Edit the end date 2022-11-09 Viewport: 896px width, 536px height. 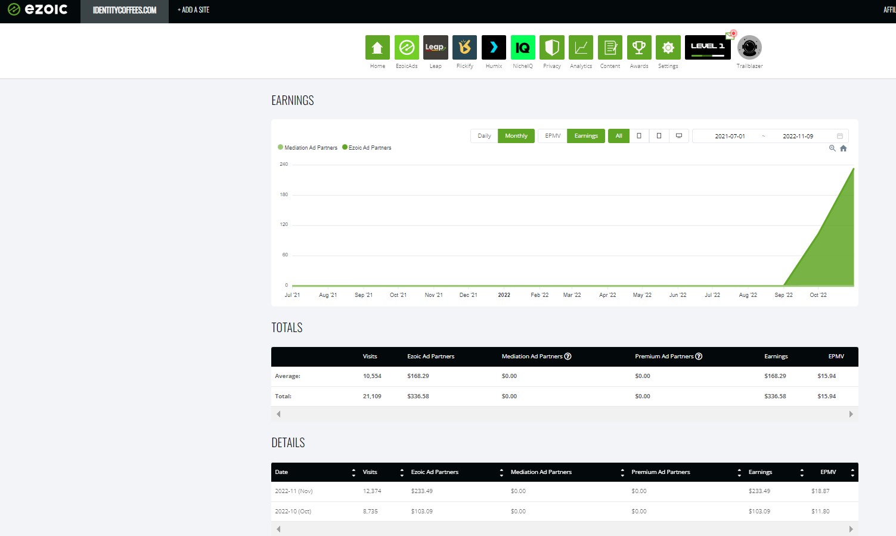pyautogui.click(x=798, y=137)
